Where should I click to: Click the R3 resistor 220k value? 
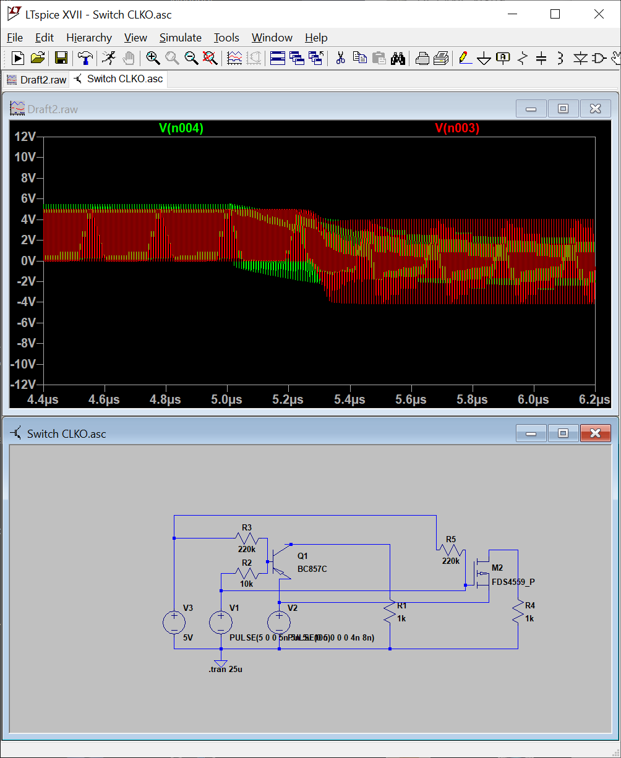246,550
